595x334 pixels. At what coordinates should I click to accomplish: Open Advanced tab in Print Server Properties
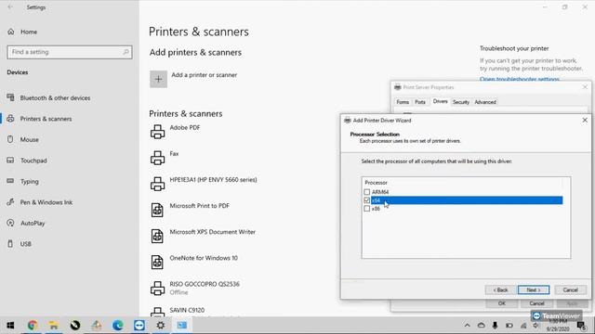[485, 102]
